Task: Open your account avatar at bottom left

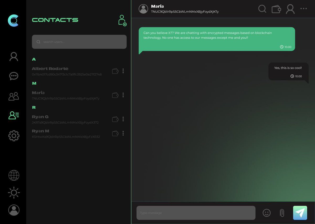Action: [x=14, y=210]
